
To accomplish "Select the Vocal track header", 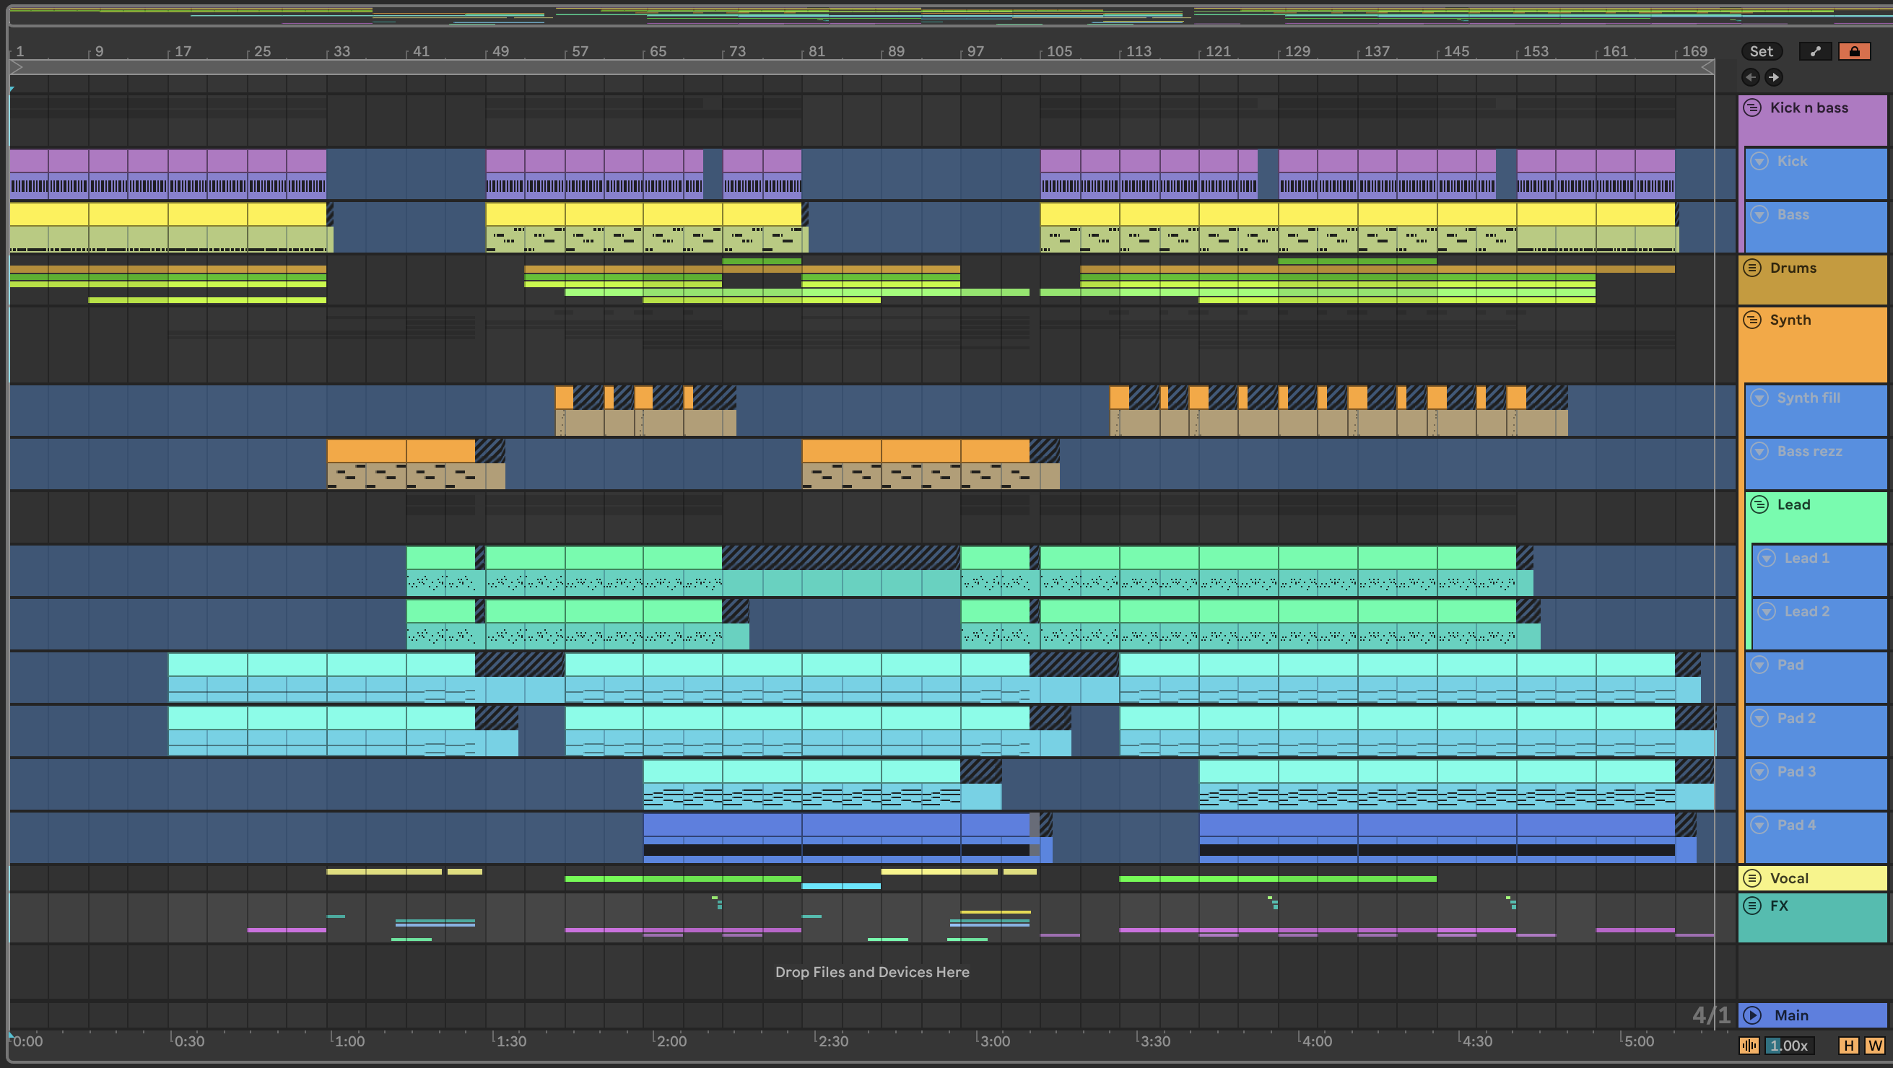I will [1822, 877].
